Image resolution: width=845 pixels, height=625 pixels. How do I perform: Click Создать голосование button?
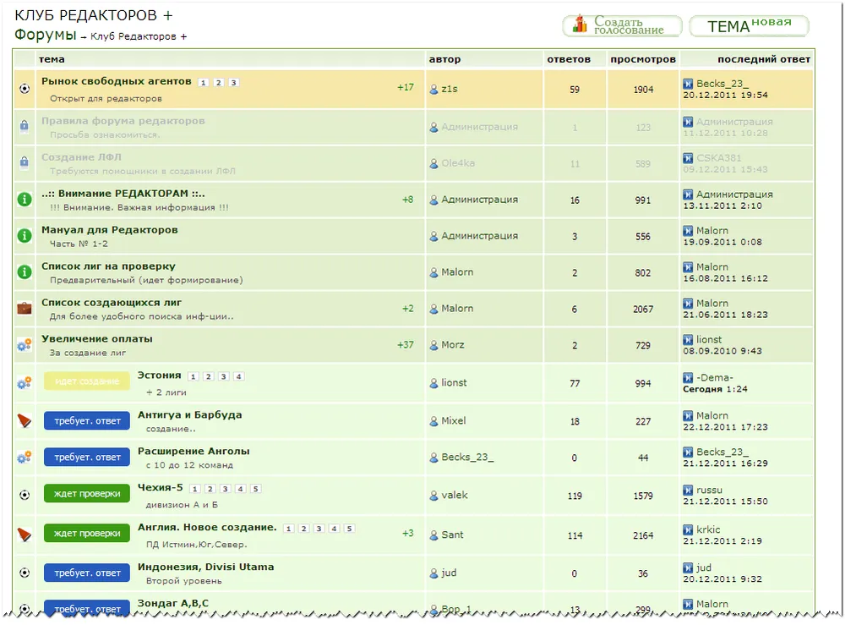pos(622,25)
